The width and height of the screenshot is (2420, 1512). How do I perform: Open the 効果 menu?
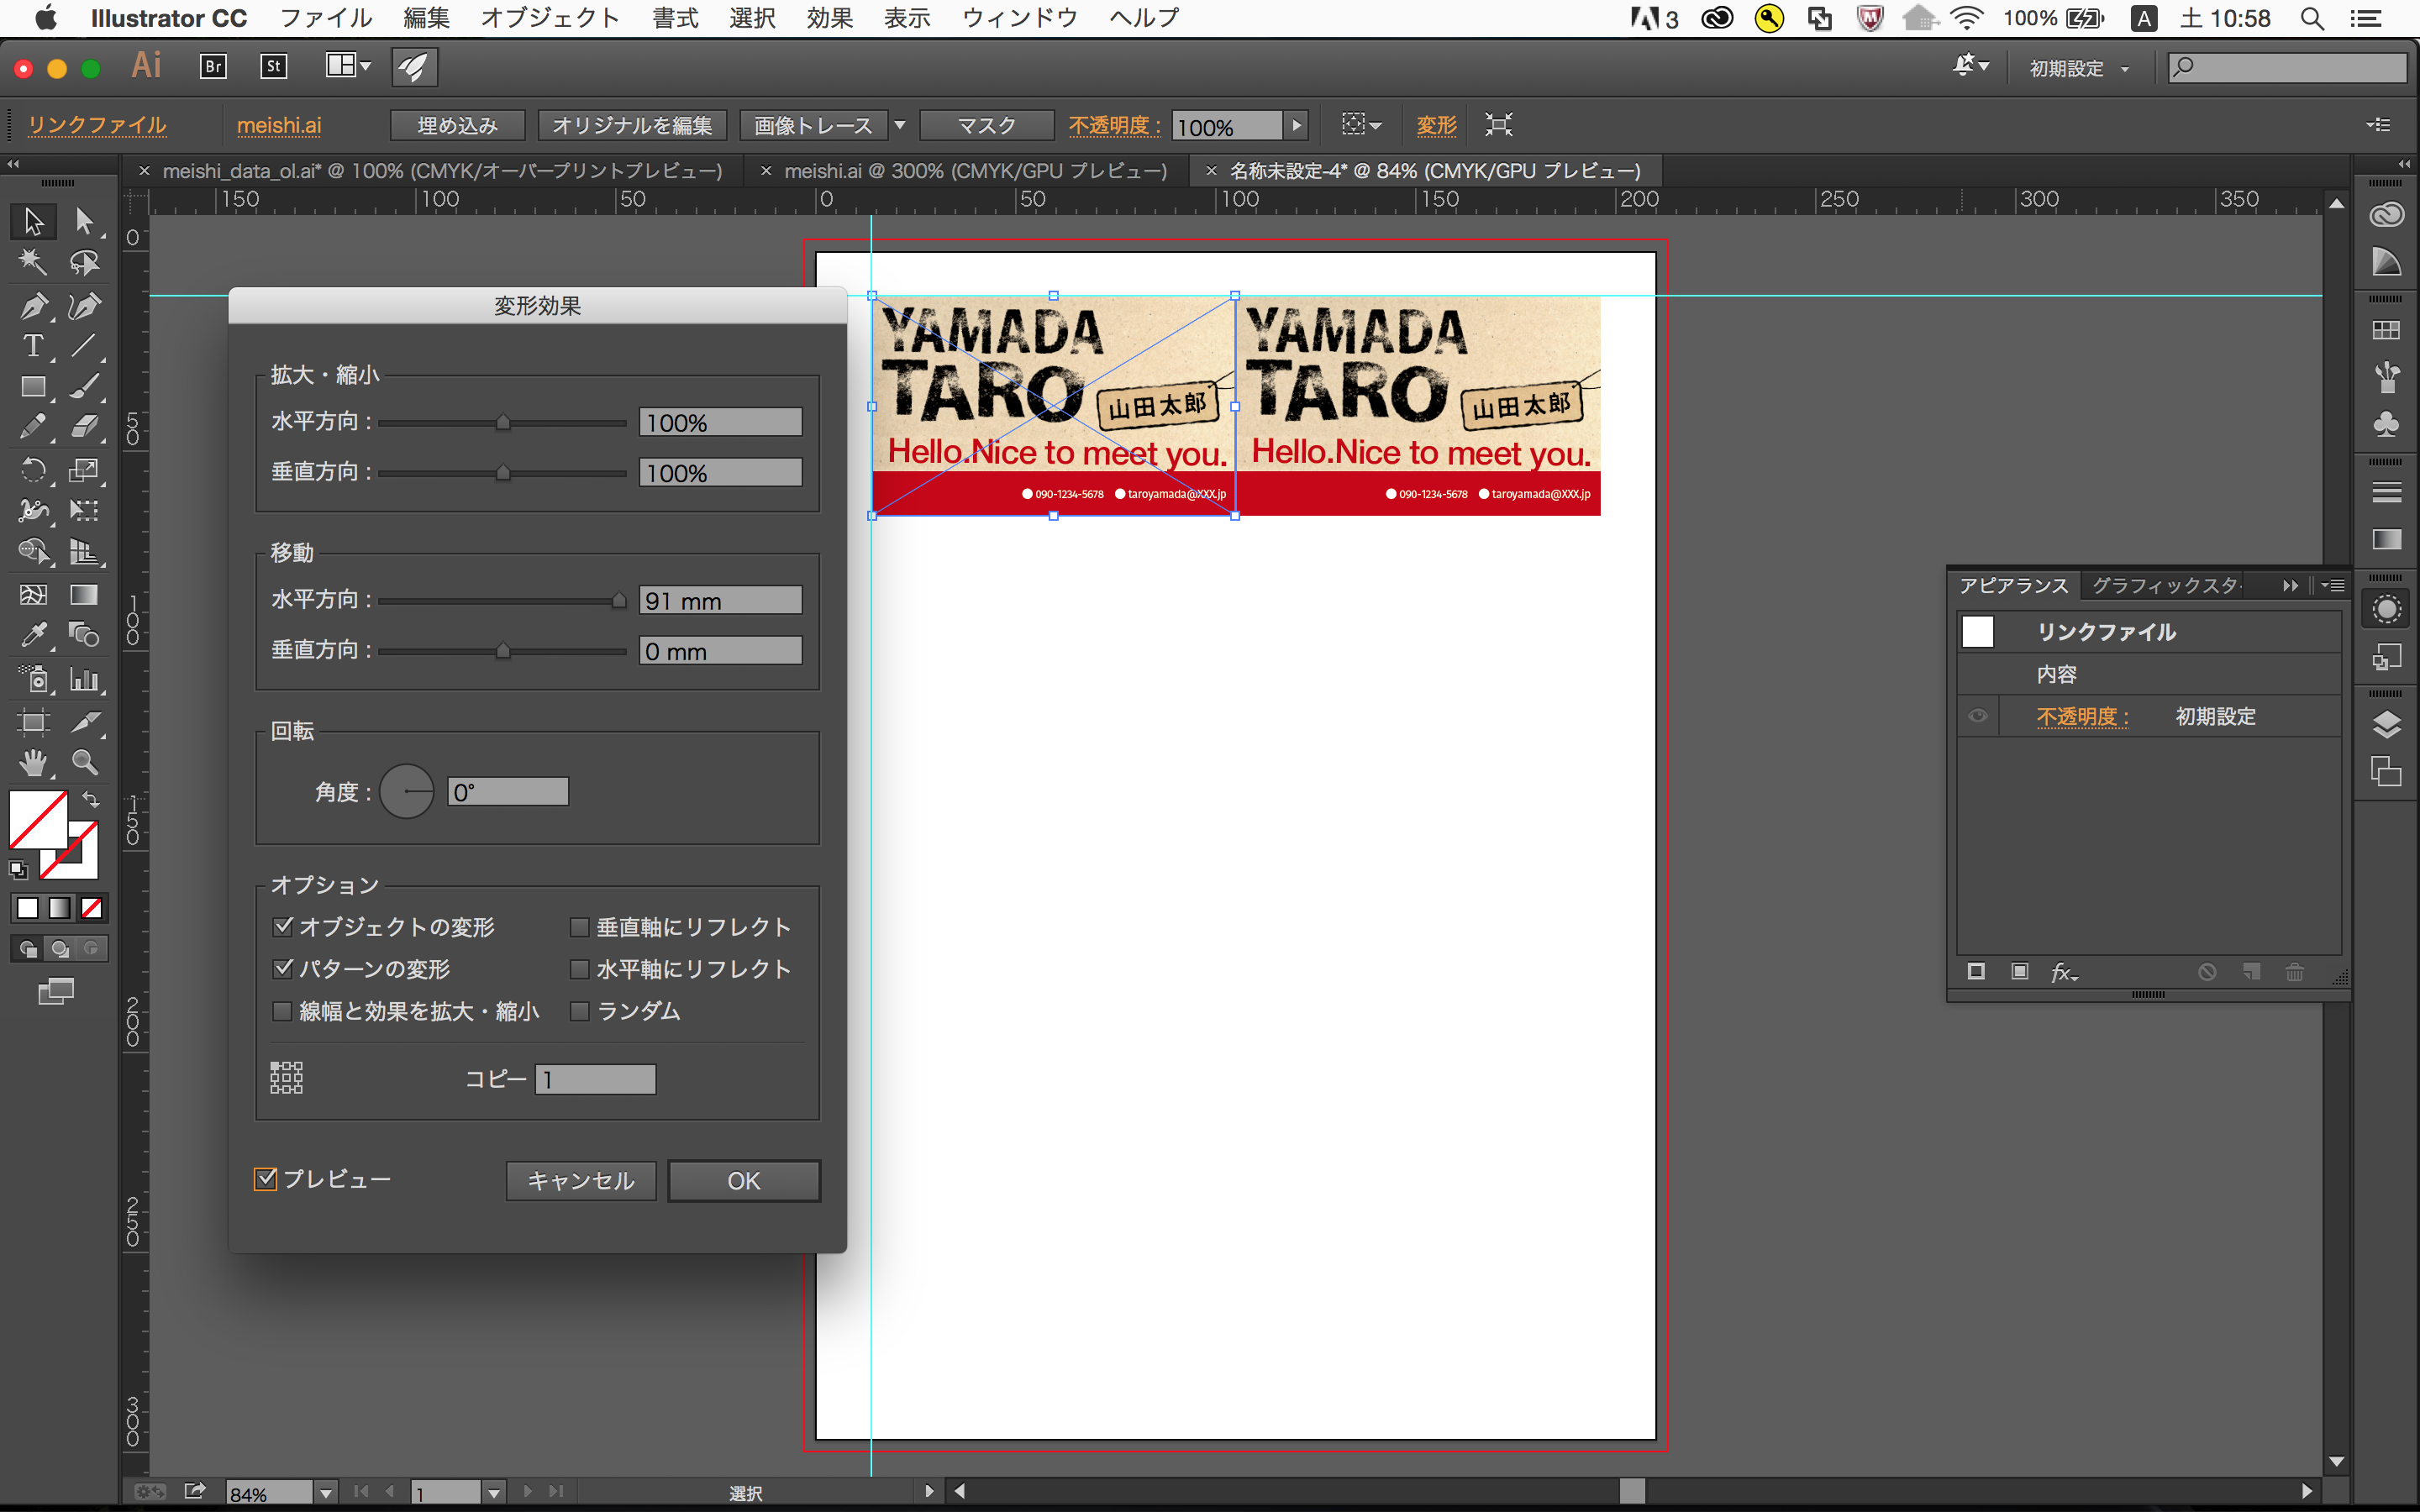tap(829, 18)
